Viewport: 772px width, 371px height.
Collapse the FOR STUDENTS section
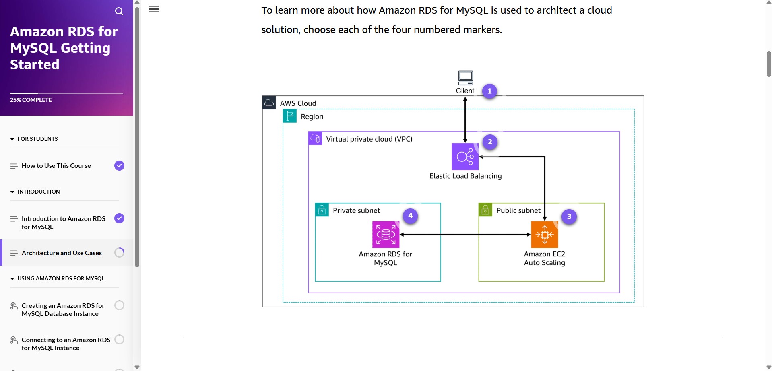click(x=37, y=139)
